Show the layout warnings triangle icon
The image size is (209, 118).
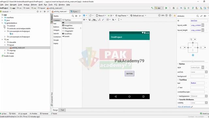[175, 16]
